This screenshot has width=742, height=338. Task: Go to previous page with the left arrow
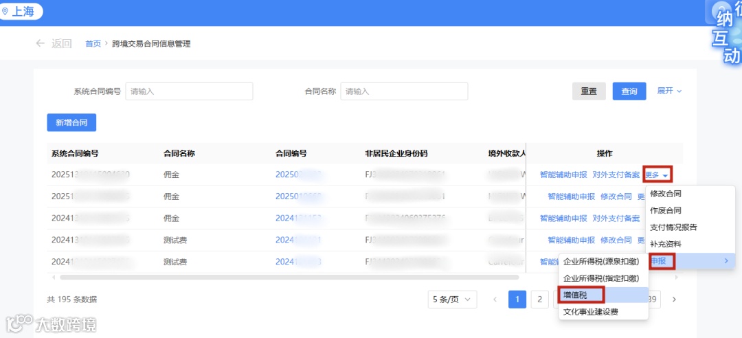(x=495, y=299)
